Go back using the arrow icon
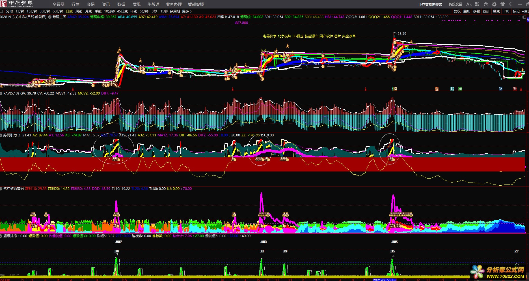Image resolution: width=529 pixels, height=281 pixels. click(511, 4)
